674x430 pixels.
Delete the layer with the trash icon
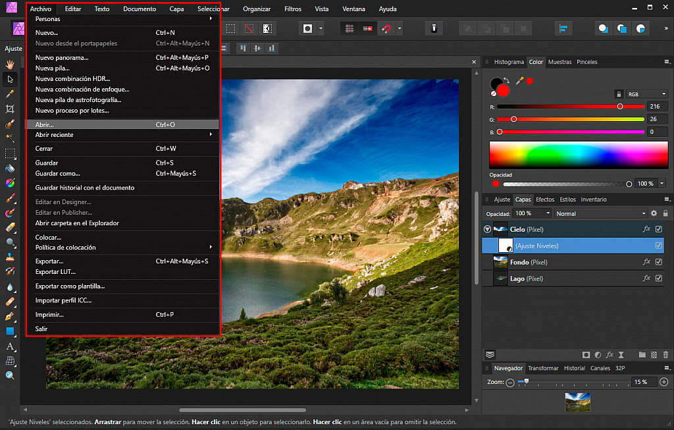(x=665, y=354)
